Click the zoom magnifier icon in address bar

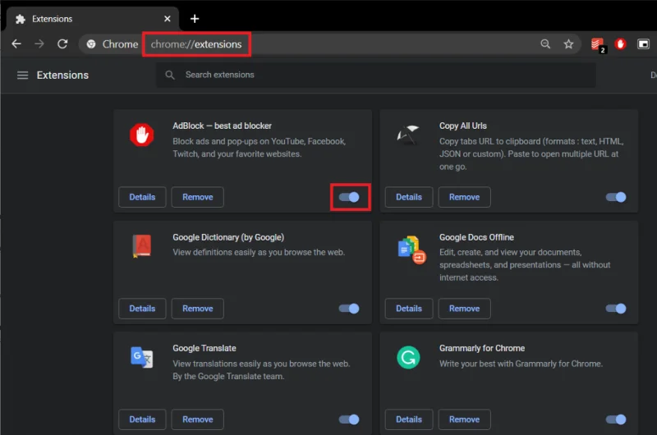[545, 44]
